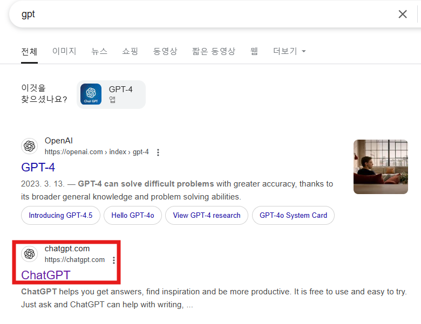421x324 pixels.
Task: Open more options for the OpenAI result
Action: (x=158, y=153)
